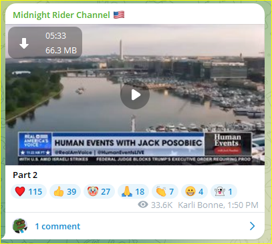This screenshot has width=272, height=244.
Task: Click the eye views icon
Action: click(143, 205)
